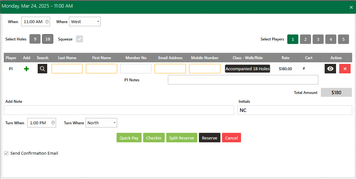Focus the Member No field
The image size is (356, 179).
pyautogui.click(x=136, y=69)
